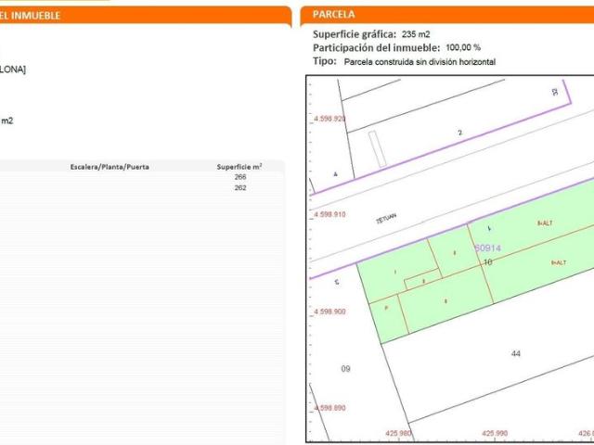594x445 pixels.
Task: Select the 'Superficie gráfica:' label
Action: 355,34
